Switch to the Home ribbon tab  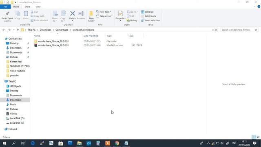point(16,7)
